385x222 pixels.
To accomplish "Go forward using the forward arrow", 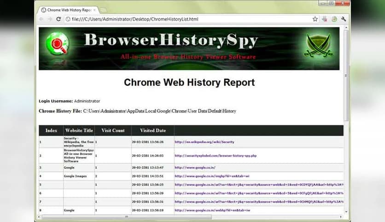I will click(x=50, y=19).
